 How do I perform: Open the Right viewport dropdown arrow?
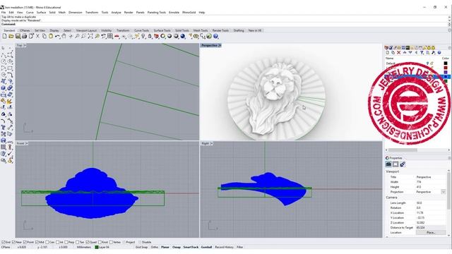click(x=211, y=143)
